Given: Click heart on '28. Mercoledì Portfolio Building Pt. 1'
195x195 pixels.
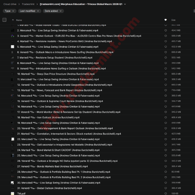Looking at the screenshot, I should pos(166,172).
